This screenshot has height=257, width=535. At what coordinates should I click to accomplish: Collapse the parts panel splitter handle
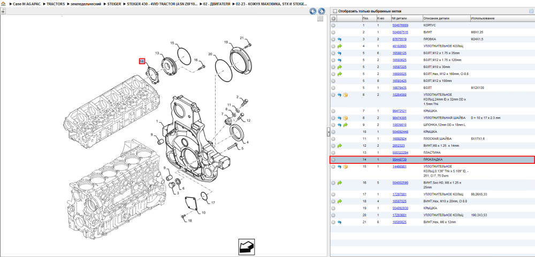(x=328, y=132)
